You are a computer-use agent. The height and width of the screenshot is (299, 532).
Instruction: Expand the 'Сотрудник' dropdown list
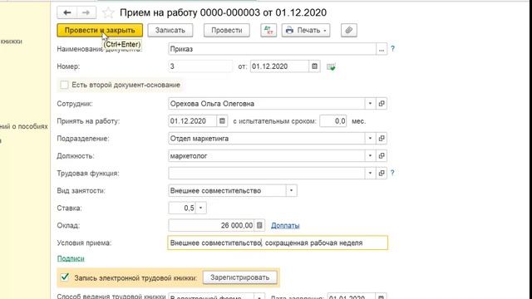(x=370, y=104)
